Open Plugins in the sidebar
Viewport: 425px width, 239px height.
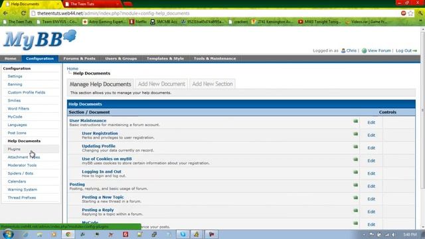(x=14, y=149)
